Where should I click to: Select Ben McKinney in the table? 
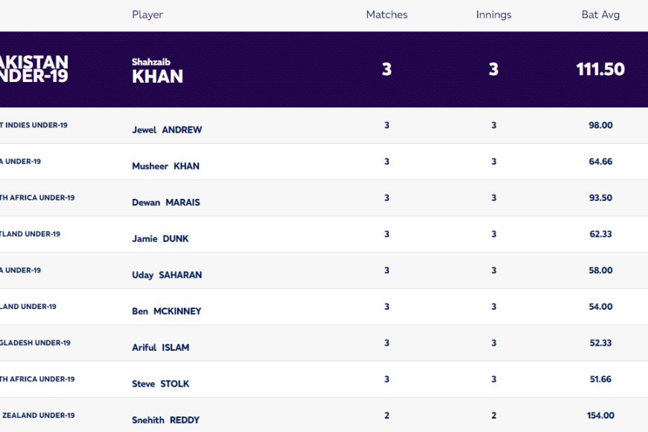click(x=167, y=311)
